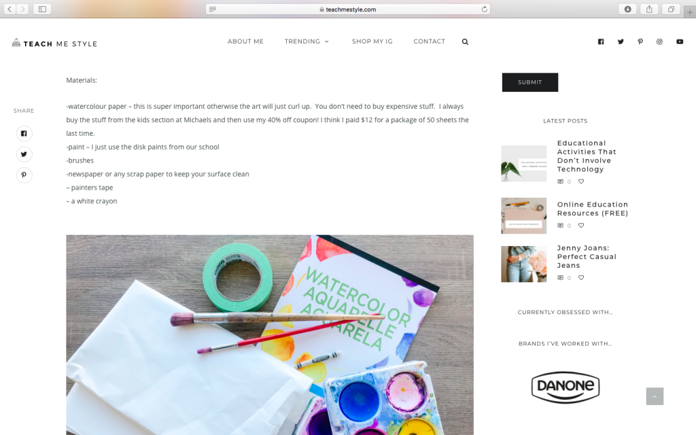Visit the Facebook page from header icons
This screenshot has width=696, height=435.
pyautogui.click(x=601, y=41)
